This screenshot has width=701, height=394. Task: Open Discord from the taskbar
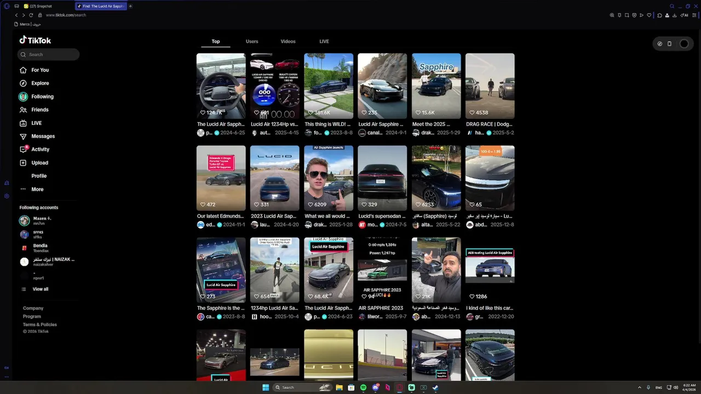click(x=375, y=387)
